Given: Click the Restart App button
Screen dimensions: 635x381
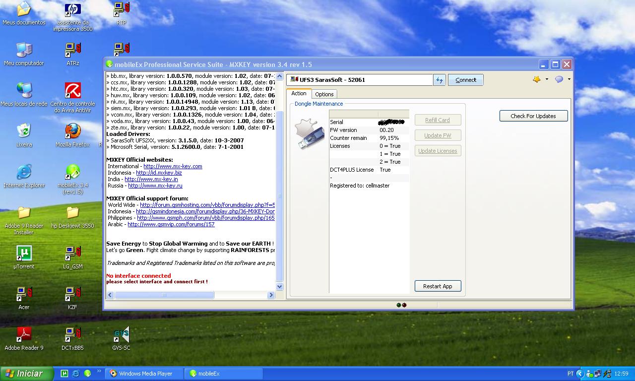Looking at the screenshot, I should click(x=438, y=286).
